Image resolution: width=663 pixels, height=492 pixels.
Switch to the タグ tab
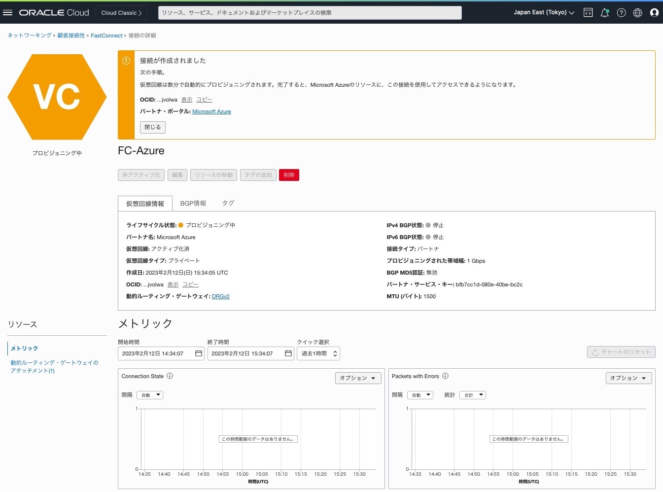228,203
